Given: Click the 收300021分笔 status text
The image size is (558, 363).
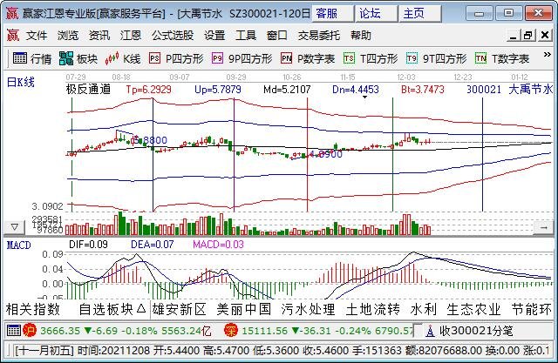Looking at the screenshot, I should (x=476, y=331).
